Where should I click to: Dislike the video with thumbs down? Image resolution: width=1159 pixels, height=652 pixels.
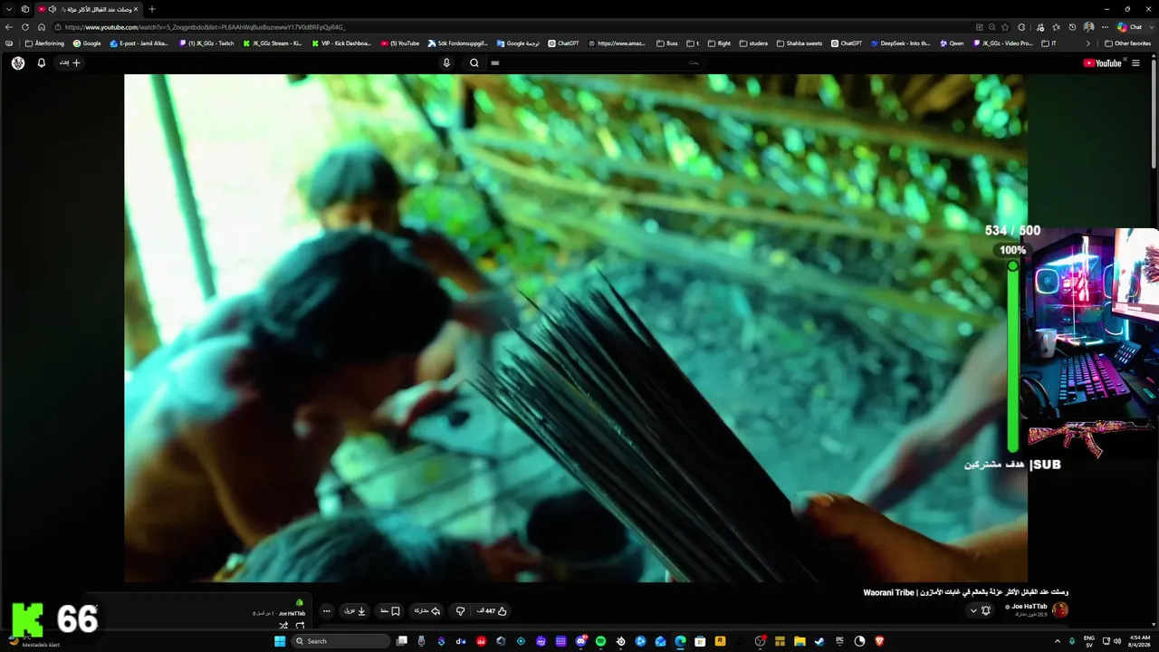point(460,611)
